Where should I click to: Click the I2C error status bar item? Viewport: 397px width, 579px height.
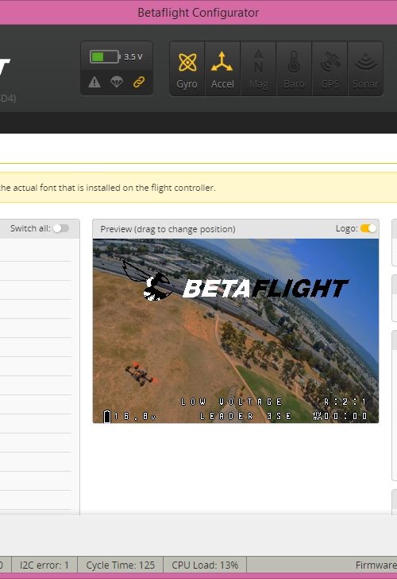44,565
